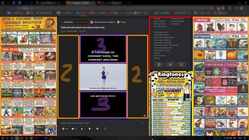Image resolution: width=249 pixels, height=140 pixels.
Task: Click the 23K views counter
Action: click(x=83, y=31)
